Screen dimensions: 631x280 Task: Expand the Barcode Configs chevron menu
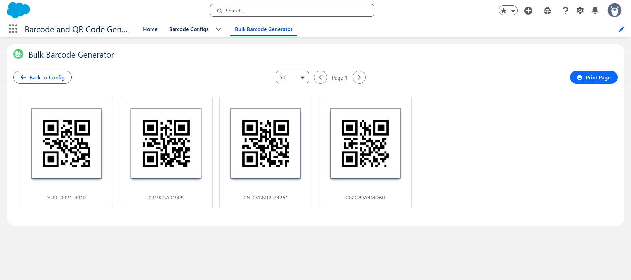(x=218, y=29)
